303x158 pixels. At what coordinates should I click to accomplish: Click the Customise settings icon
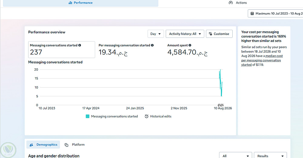tap(211, 34)
